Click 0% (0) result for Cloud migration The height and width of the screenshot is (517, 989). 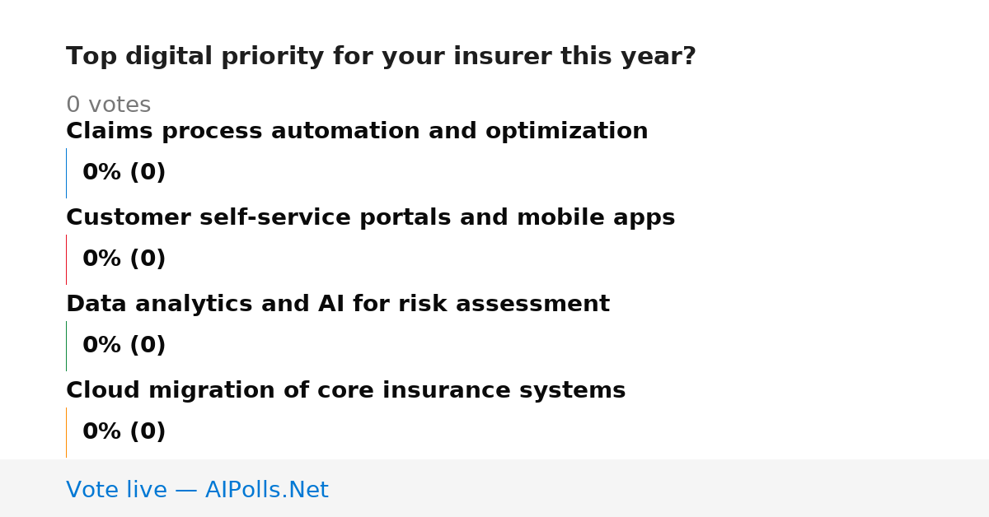coord(124,432)
